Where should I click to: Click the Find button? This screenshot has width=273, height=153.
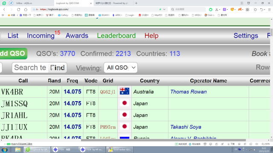(x=58, y=68)
